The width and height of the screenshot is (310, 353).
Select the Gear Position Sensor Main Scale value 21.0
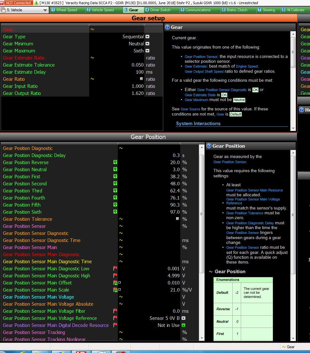tap(175, 290)
